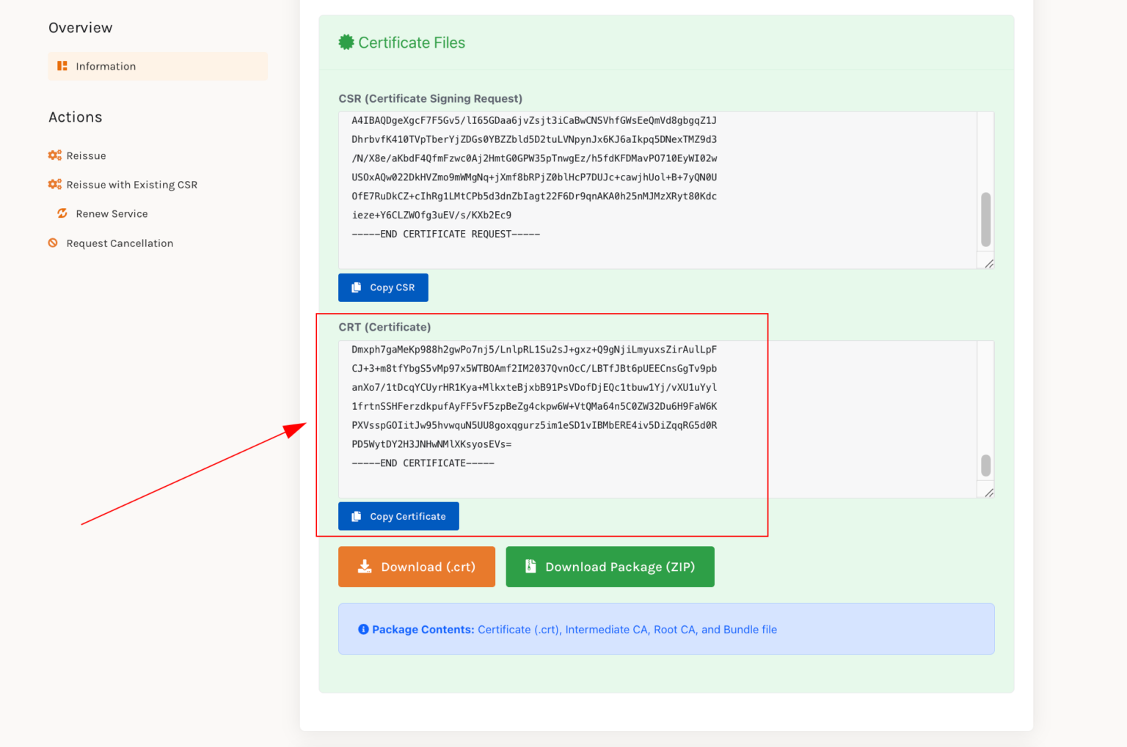Click the CRT text area scrollbar thumb
Image resolution: width=1127 pixels, height=747 pixels.
coord(985,466)
